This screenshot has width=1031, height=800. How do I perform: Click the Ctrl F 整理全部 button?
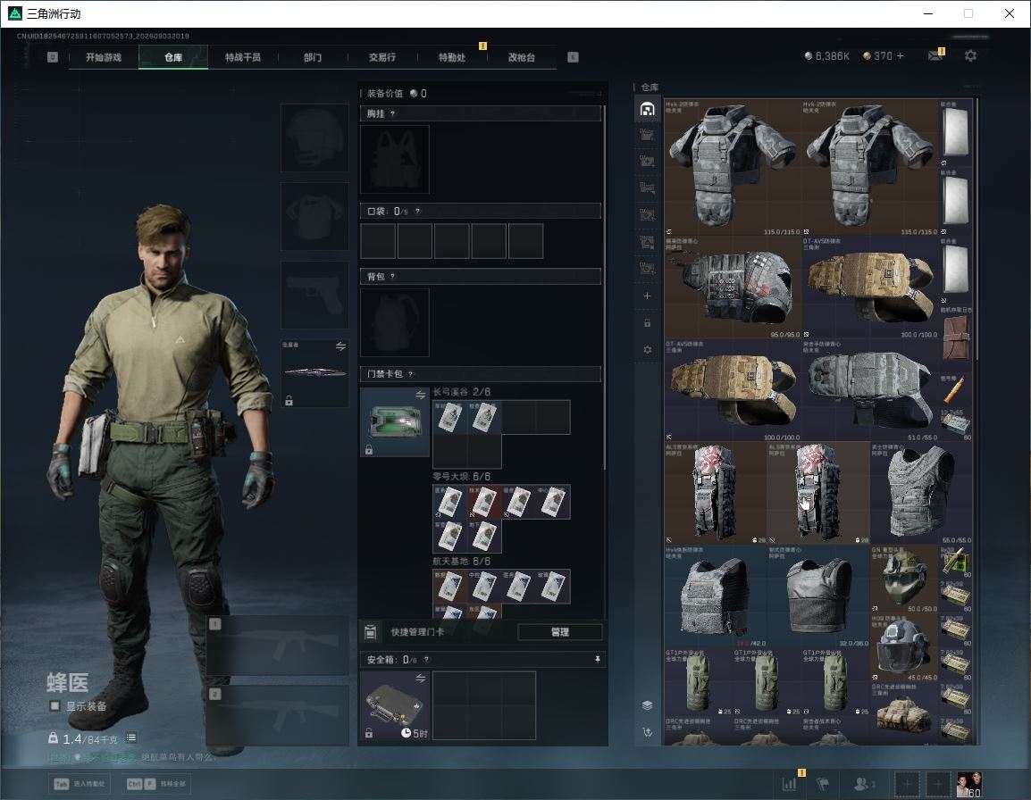pyautogui.click(x=155, y=784)
